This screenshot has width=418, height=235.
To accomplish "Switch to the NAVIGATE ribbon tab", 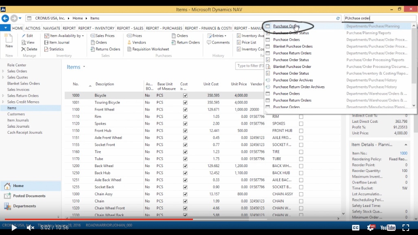I will [51, 28].
